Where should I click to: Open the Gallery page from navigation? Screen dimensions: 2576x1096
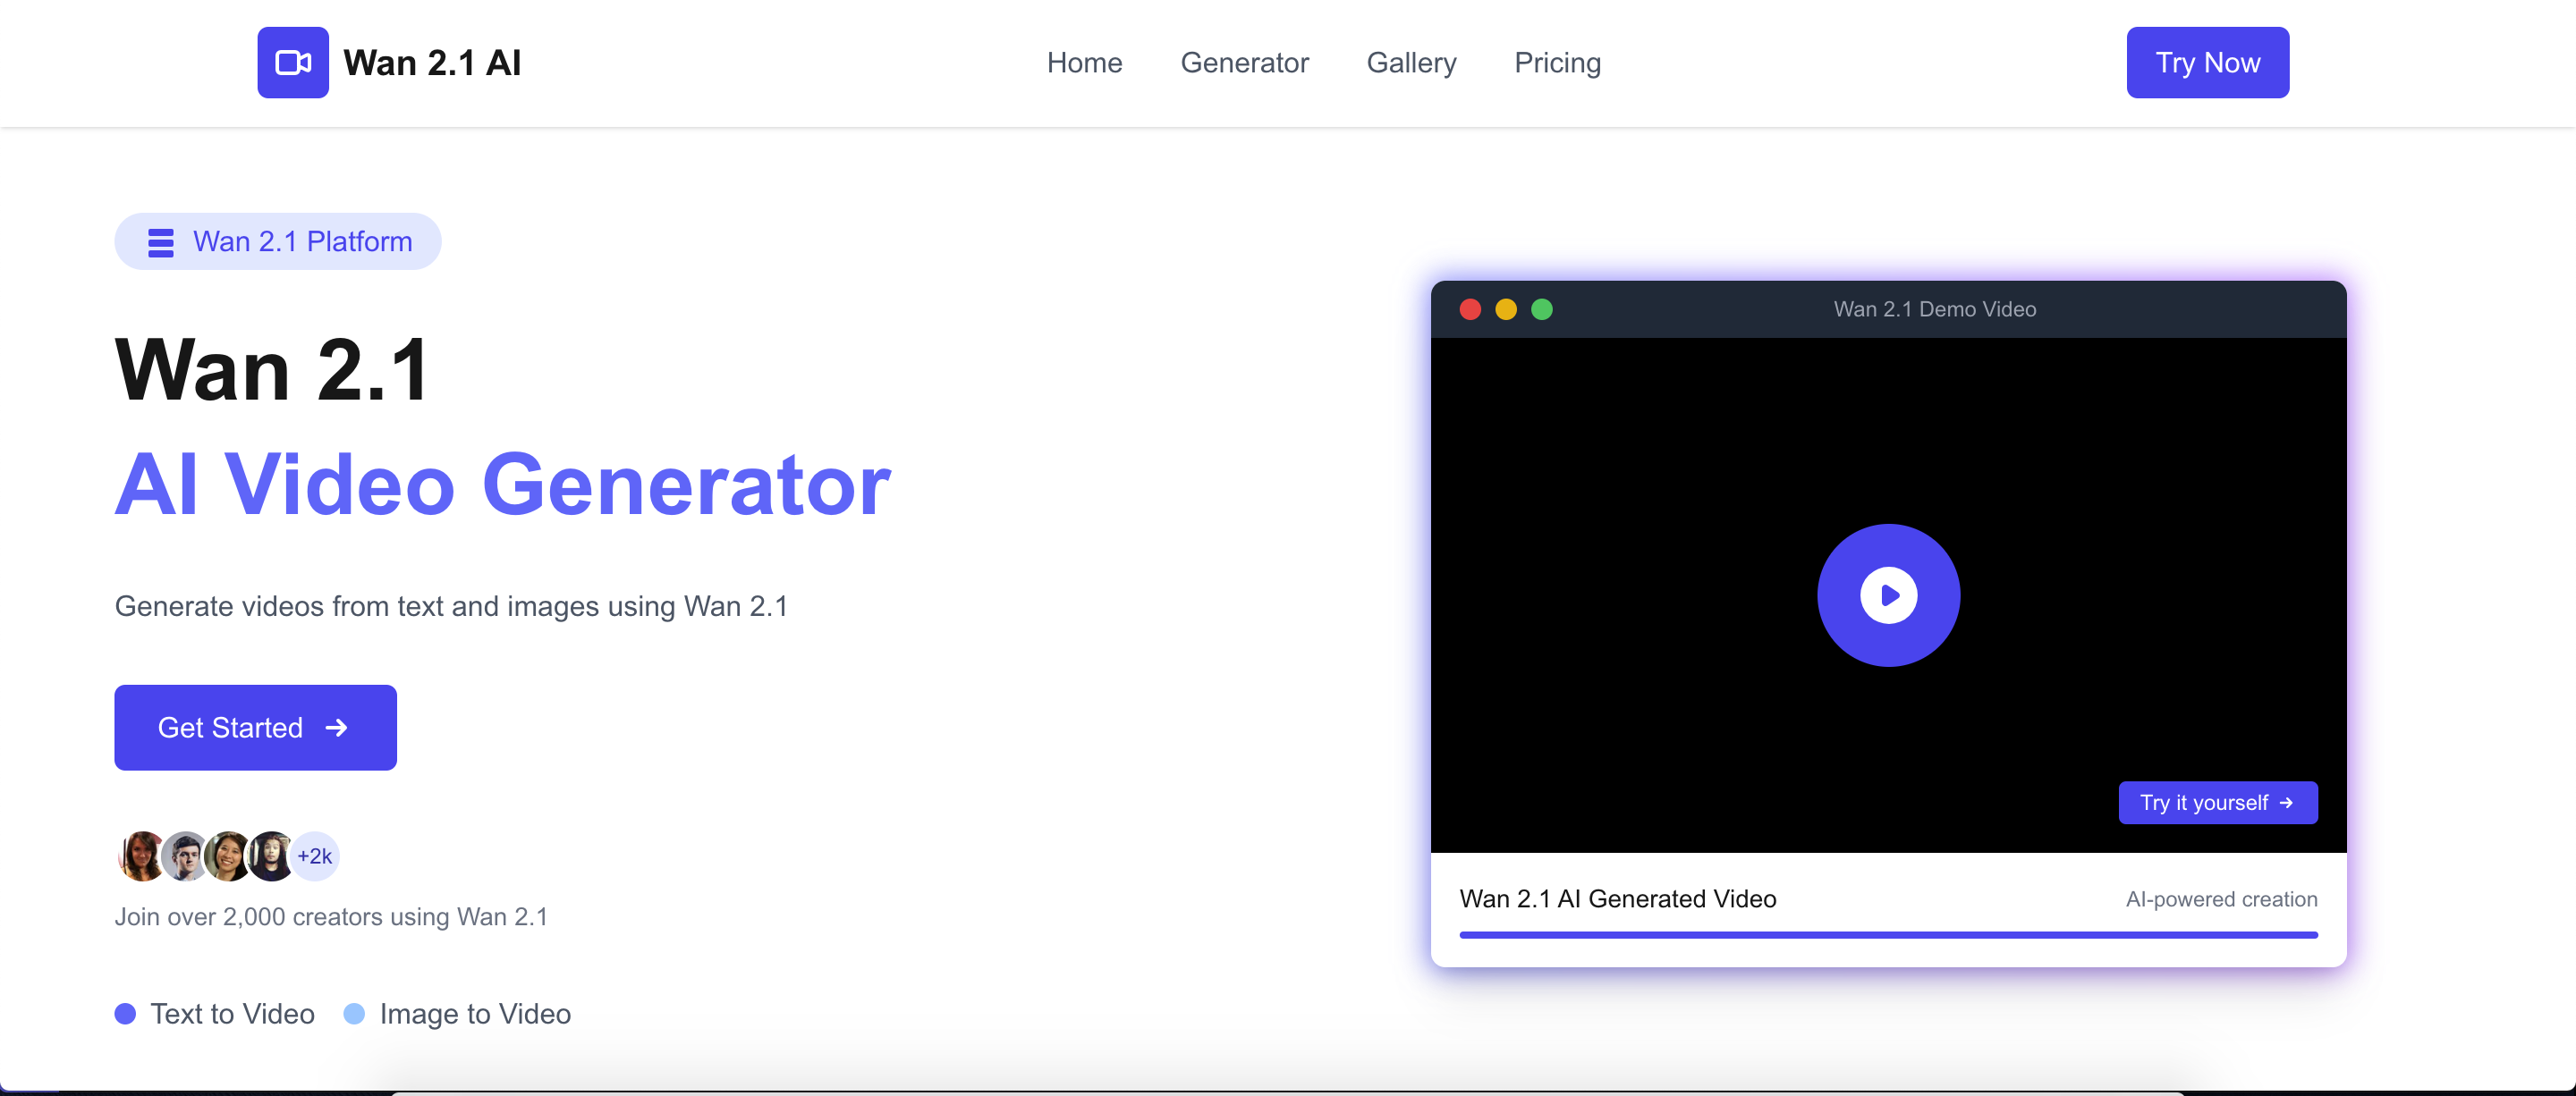click(1411, 62)
